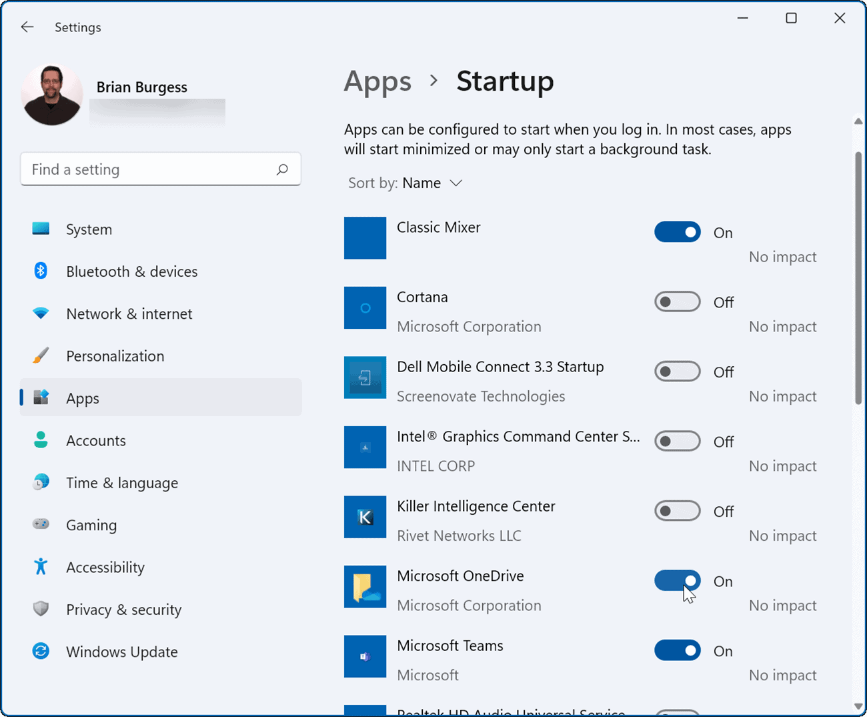Viewport: 867px width, 717px height.
Task: Enable Cortana at startup
Action: click(x=677, y=301)
